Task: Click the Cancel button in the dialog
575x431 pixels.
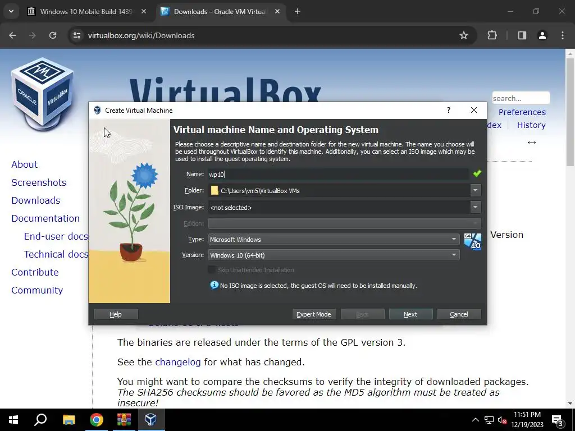Action: 459,314
